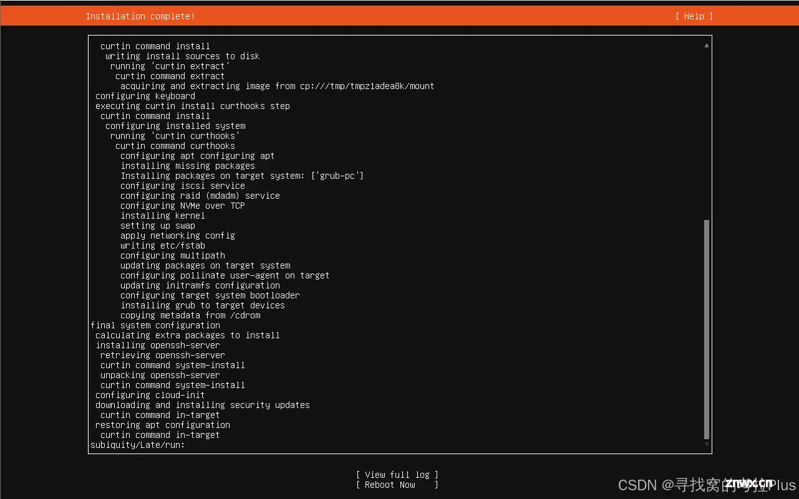Click the log scrollbar thumb
Image resolution: width=799 pixels, height=499 pixels.
click(x=707, y=330)
